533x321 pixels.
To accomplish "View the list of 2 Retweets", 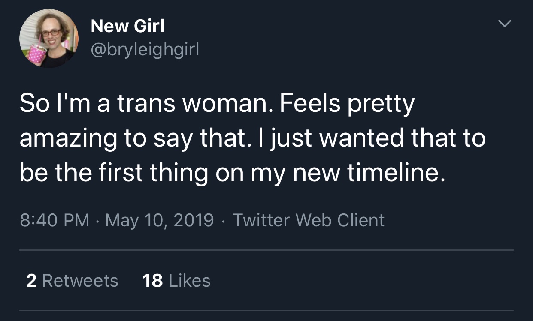I will click(x=72, y=281).
